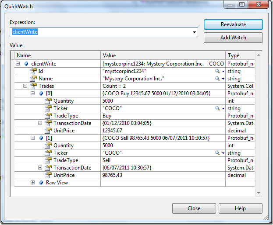Collapse the Trades node

tap(25, 86)
